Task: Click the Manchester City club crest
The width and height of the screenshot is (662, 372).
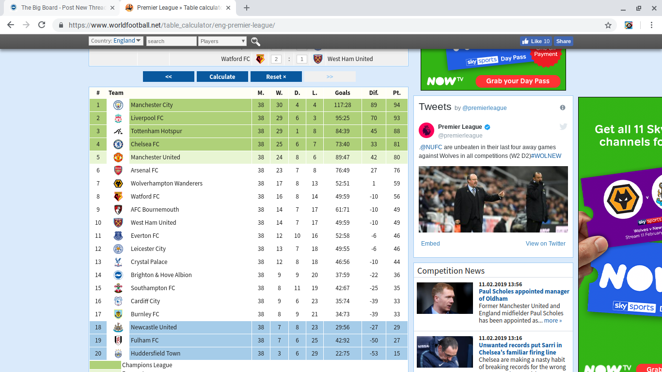Action: tap(118, 105)
